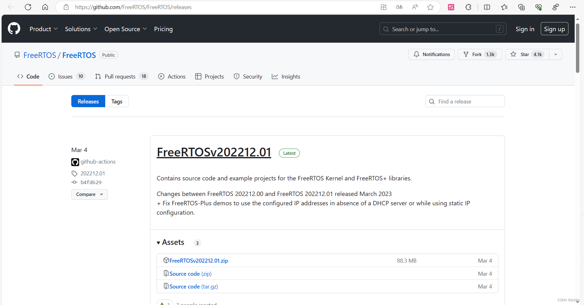Star the FreeRTOS repository
The height and width of the screenshot is (305, 584).
(527, 55)
